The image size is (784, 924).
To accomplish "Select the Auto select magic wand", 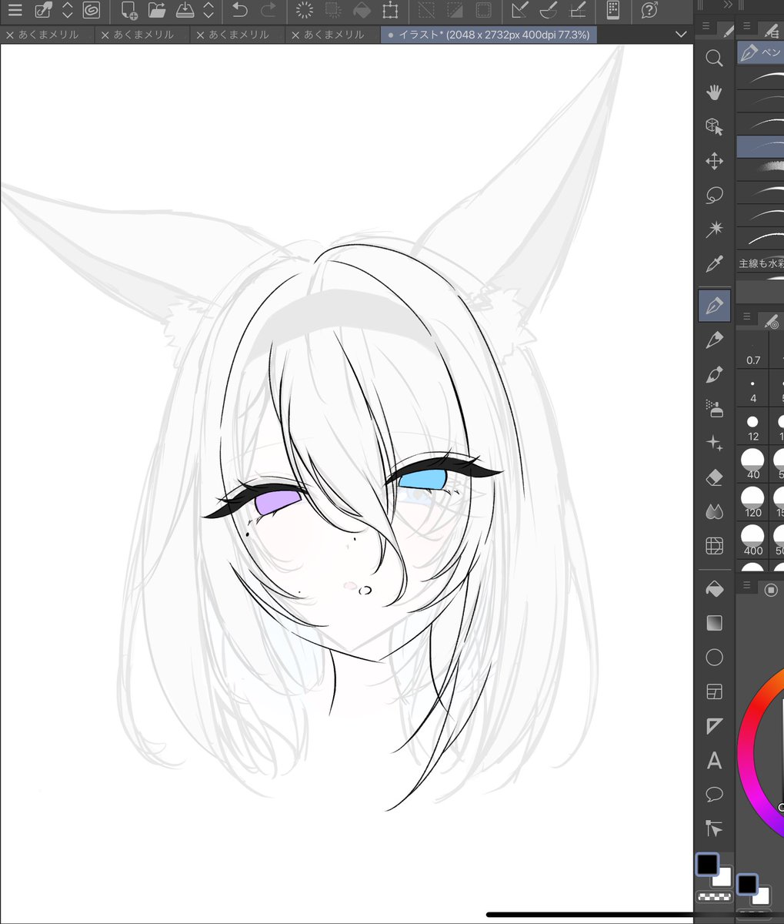I will (x=714, y=229).
